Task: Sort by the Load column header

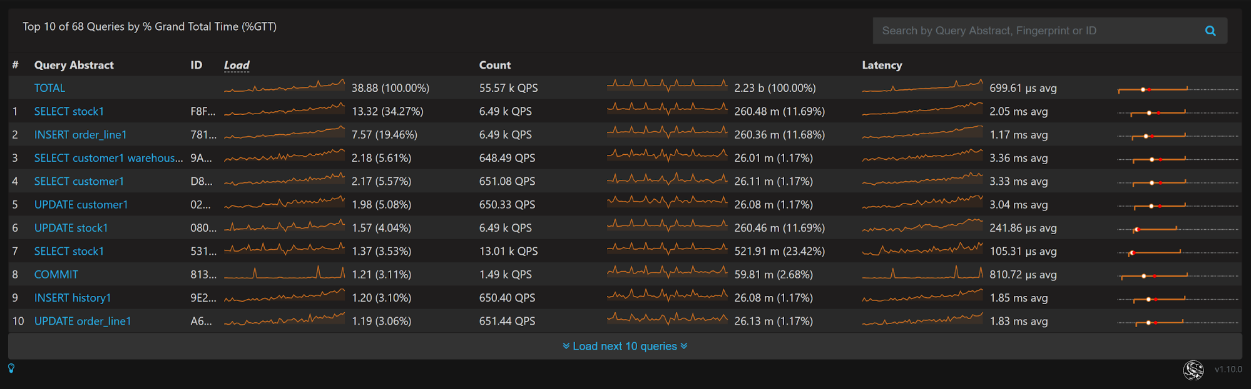Action: click(x=237, y=65)
